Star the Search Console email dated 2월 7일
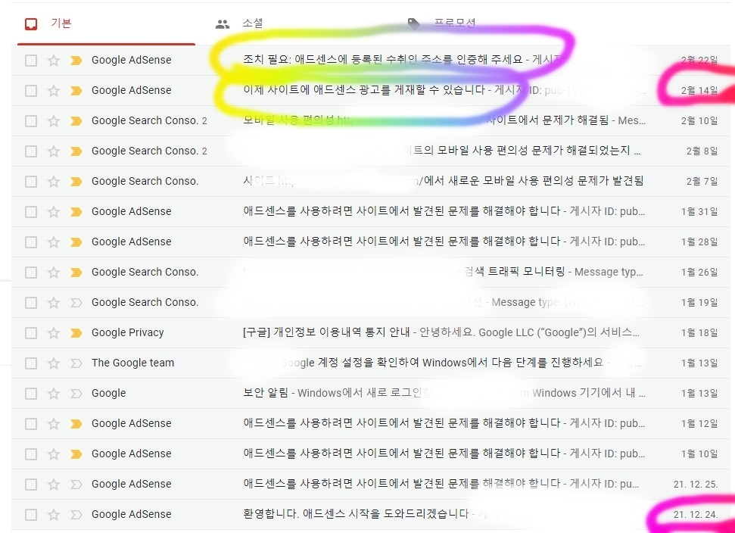 point(54,182)
